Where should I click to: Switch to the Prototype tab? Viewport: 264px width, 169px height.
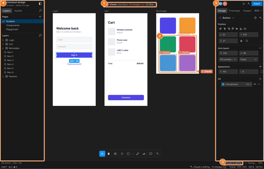coord(234,11)
